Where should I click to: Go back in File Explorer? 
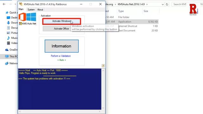4,4
